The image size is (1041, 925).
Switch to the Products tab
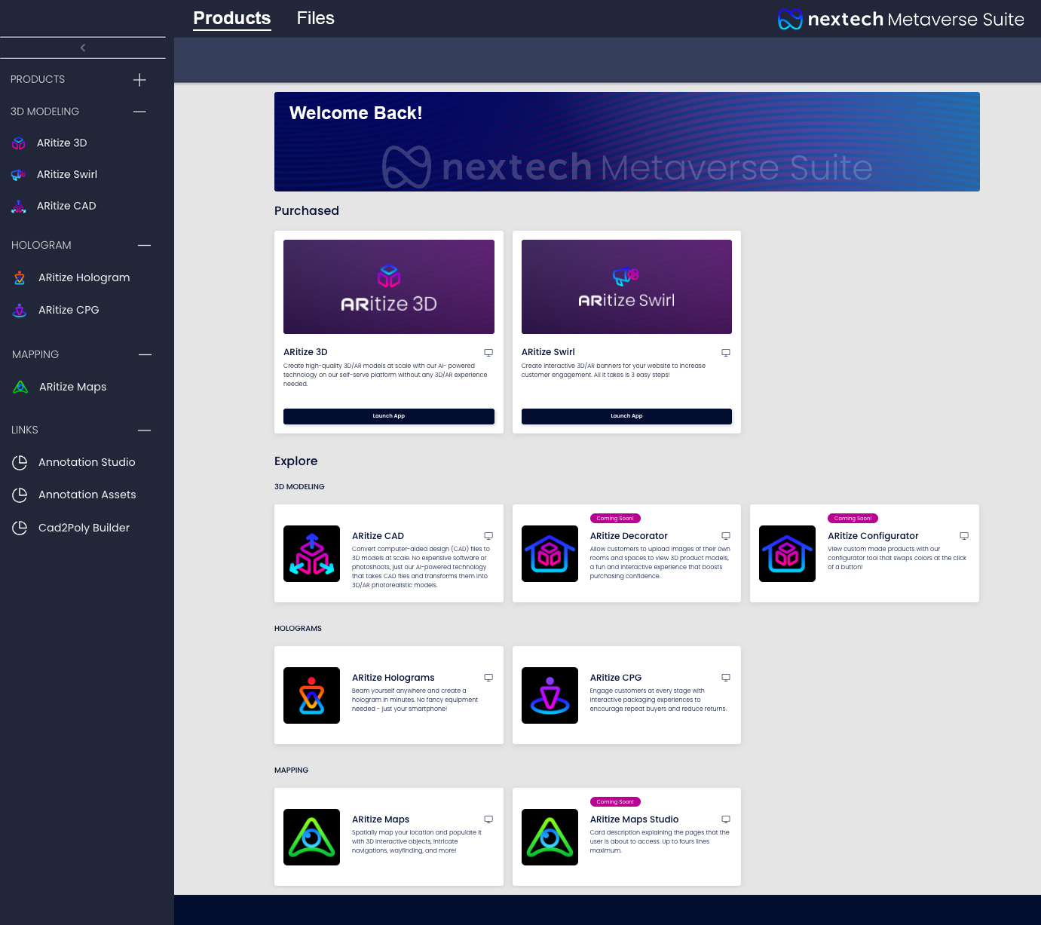click(x=232, y=18)
